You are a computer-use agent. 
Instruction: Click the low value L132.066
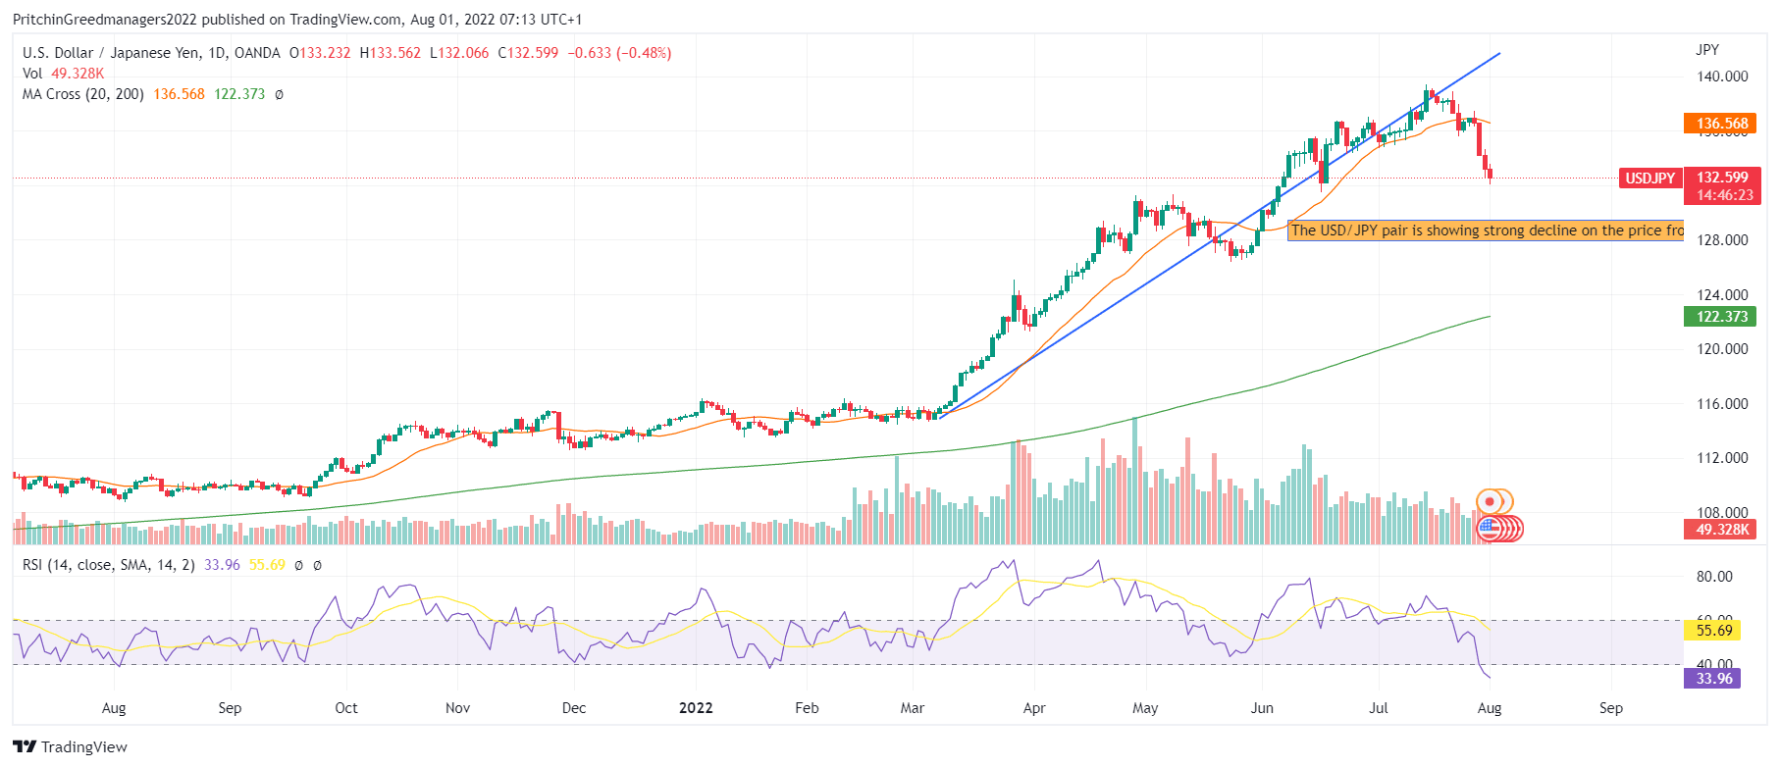coord(459,53)
